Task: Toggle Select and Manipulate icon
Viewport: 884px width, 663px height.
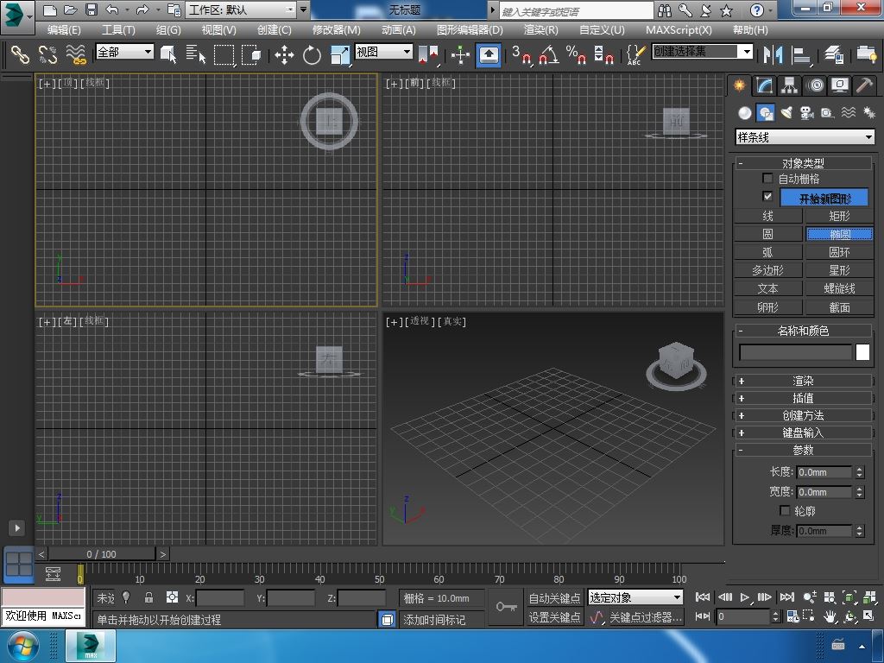Action: click(x=461, y=54)
